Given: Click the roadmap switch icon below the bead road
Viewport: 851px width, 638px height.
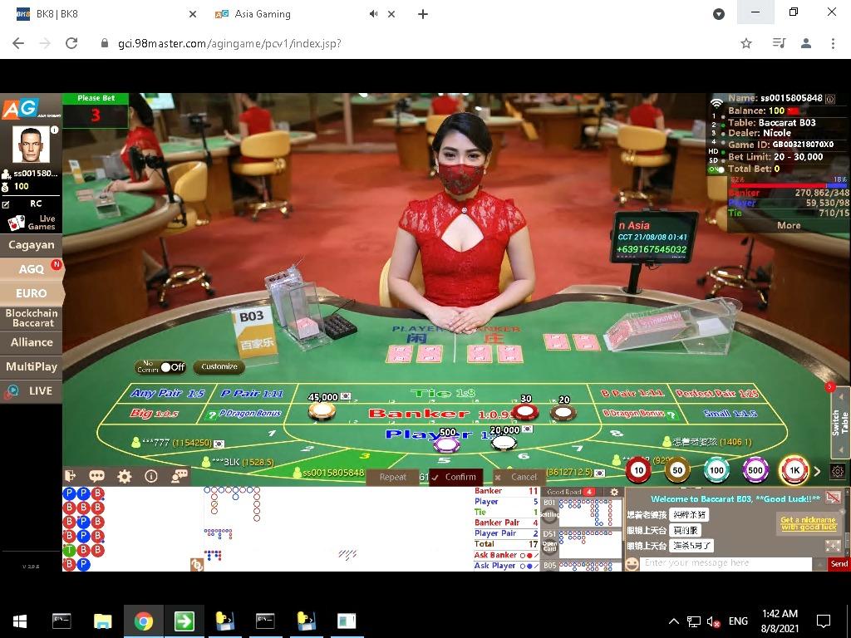Looking at the screenshot, I should 196,564.
